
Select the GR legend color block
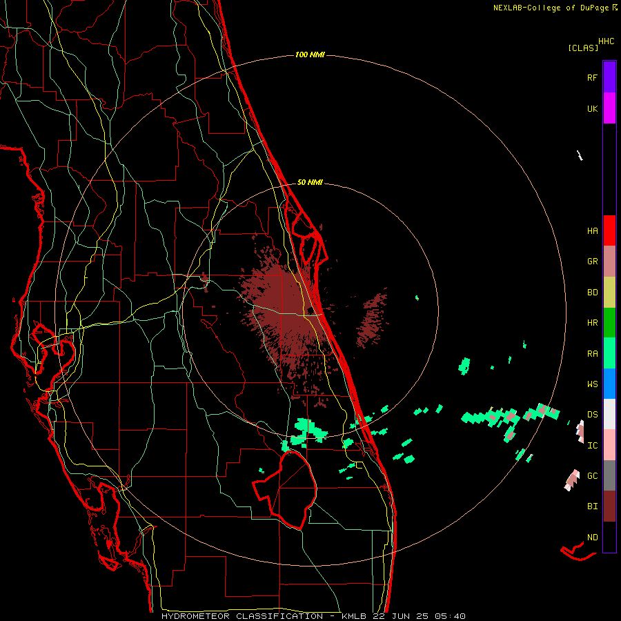point(609,262)
